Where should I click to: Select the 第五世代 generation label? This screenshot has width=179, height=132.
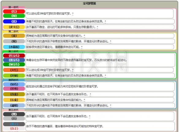click(x=13, y=110)
